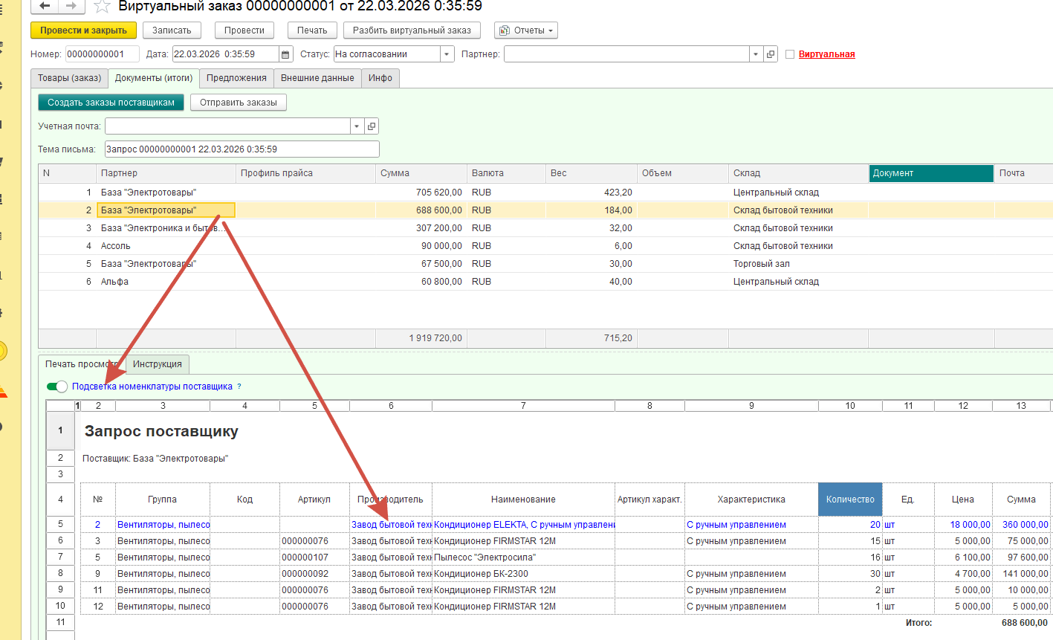Toggle the Виртуальная checkbox

point(790,54)
